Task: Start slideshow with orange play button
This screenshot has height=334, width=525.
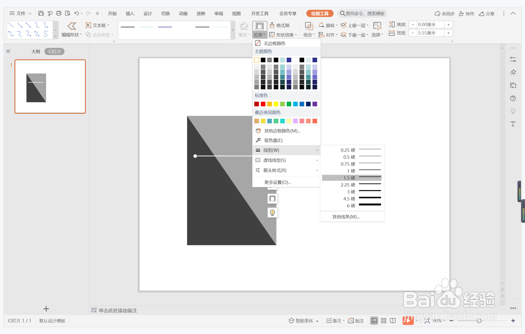Action: coord(408,320)
